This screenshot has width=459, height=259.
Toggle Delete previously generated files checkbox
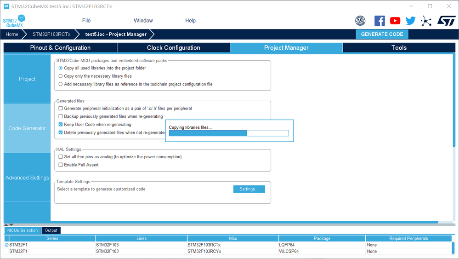pos(61,132)
